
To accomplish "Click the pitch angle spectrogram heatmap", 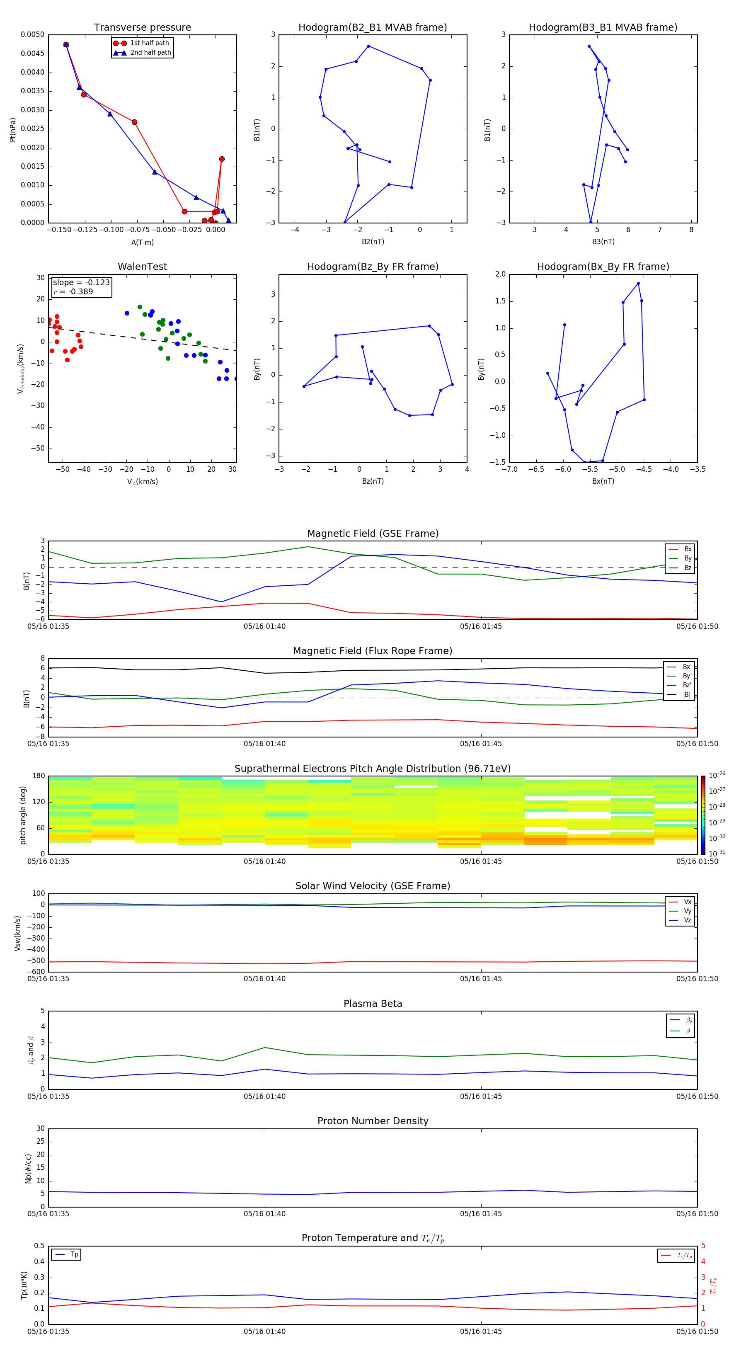I will (x=373, y=815).
